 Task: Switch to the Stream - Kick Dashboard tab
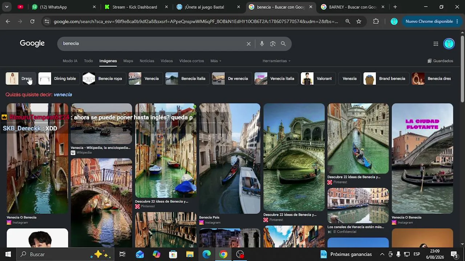pyautogui.click(x=136, y=7)
